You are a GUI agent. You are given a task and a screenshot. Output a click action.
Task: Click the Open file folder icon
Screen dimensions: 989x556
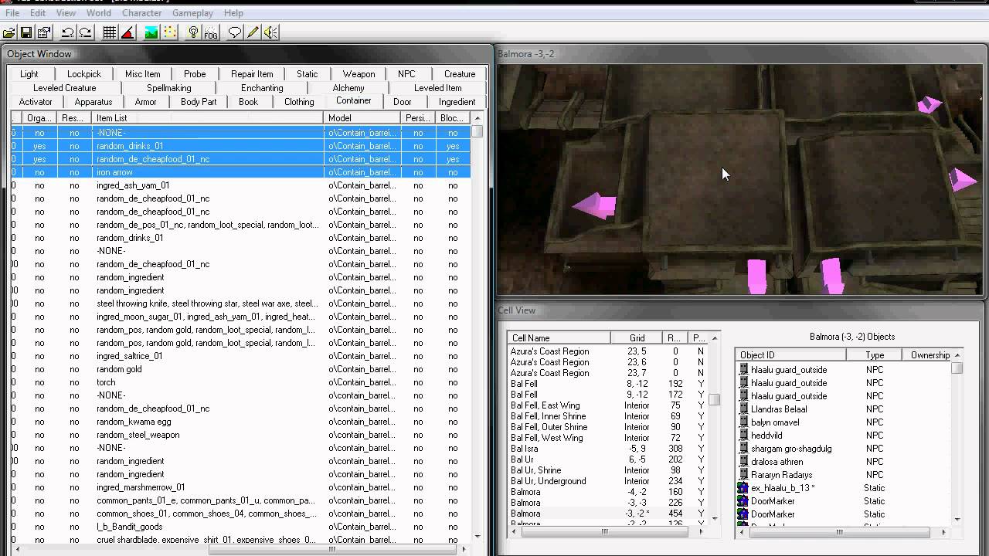[x=9, y=32]
